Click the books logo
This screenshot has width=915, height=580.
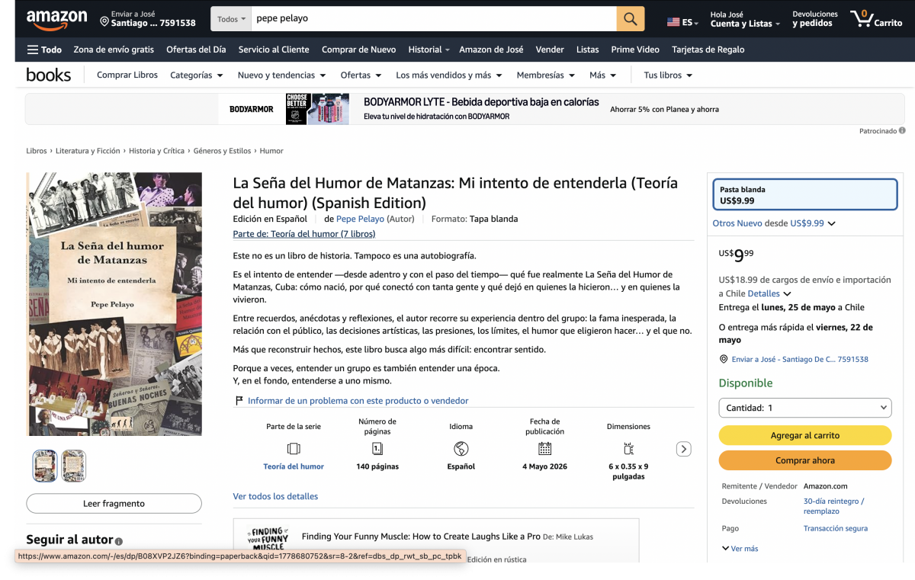(48, 75)
